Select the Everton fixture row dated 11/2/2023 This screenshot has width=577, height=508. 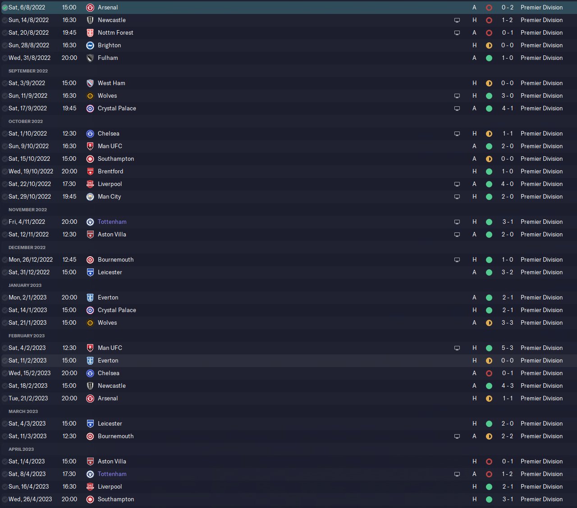[x=270, y=361]
